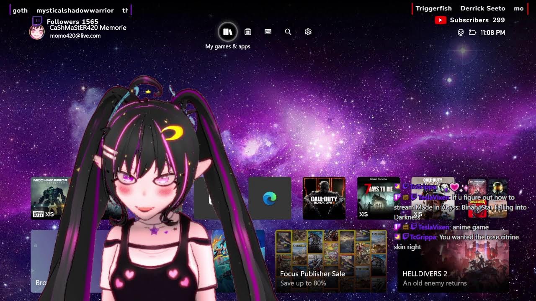Click the 11:08 PM clock
The width and height of the screenshot is (536, 301).
(492, 33)
